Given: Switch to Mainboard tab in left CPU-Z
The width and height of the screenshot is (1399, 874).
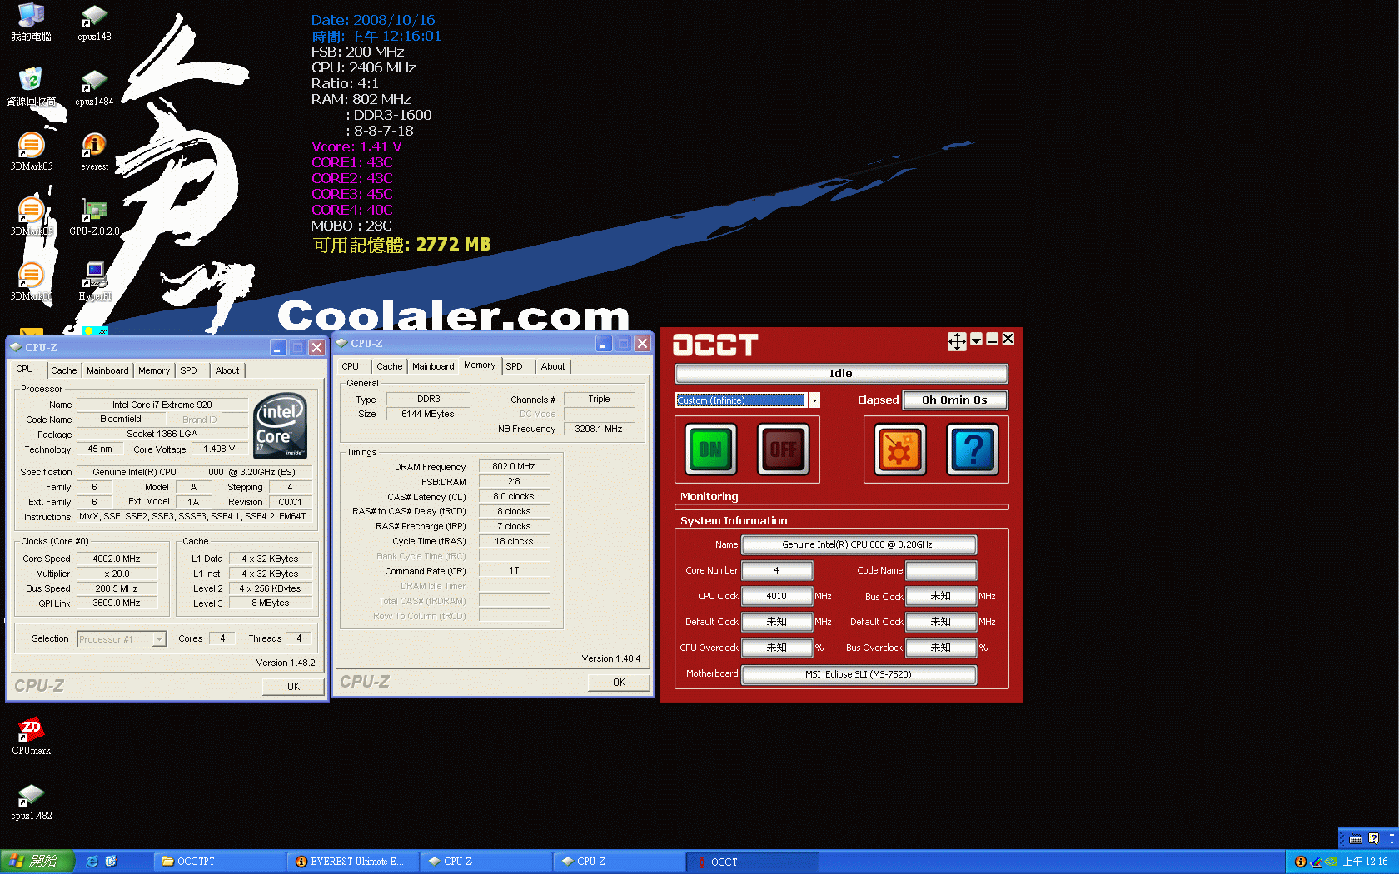Looking at the screenshot, I should pyautogui.click(x=107, y=370).
